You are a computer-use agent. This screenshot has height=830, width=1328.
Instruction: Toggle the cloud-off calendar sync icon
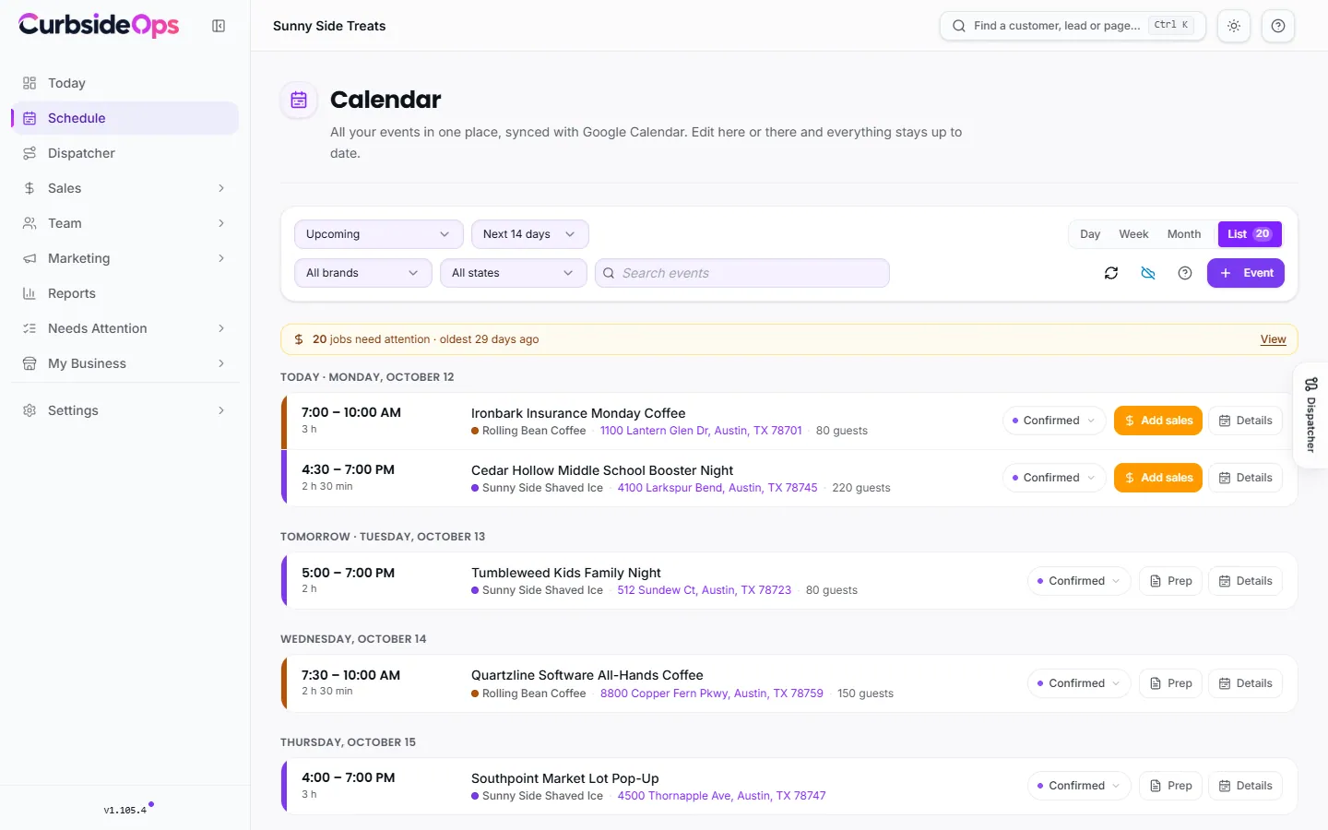click(1148, 273)
